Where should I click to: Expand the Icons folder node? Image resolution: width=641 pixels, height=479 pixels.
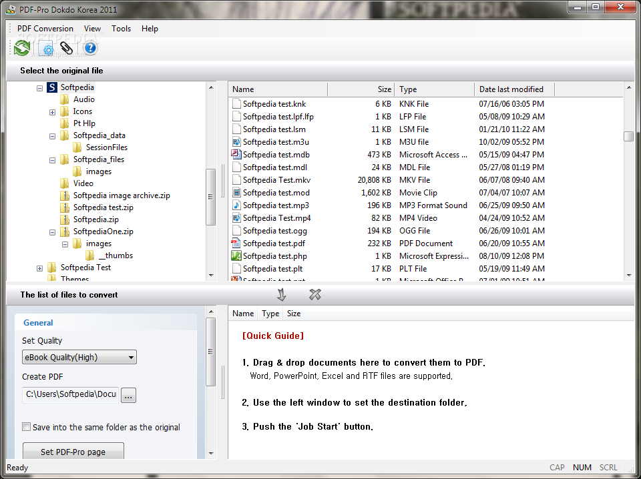52,112
